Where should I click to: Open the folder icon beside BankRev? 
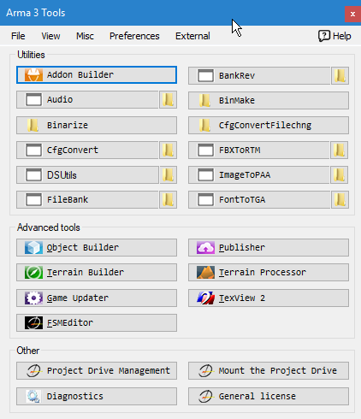(x=340, y=76)
